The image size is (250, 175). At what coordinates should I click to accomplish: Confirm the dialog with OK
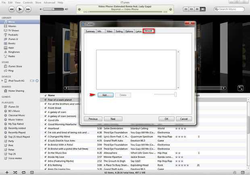pyautogui.click(x=167, y=119)
